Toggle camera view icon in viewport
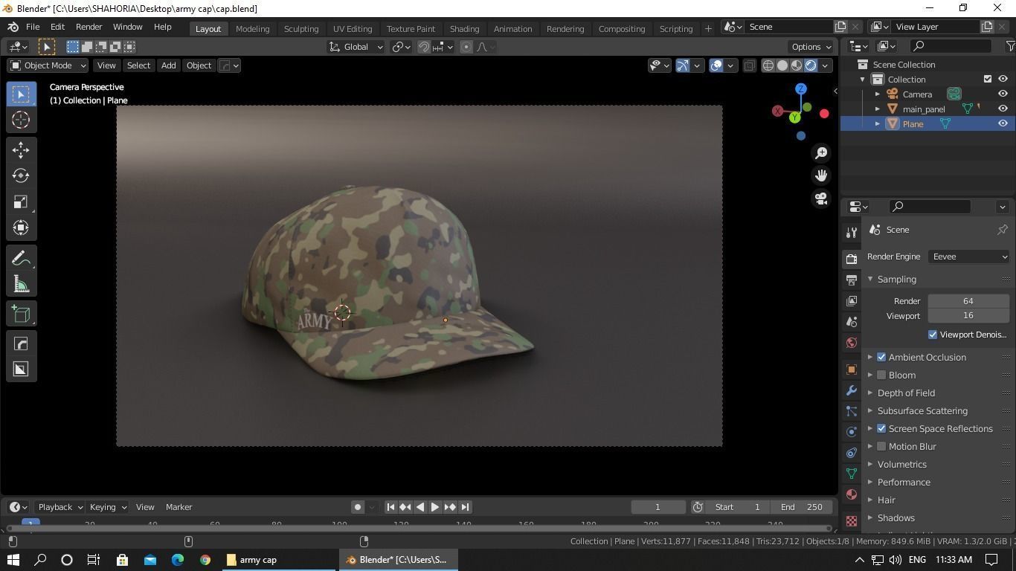Image resolution: width=1016 pixels, height=571 pixels. tap(821, 199)
